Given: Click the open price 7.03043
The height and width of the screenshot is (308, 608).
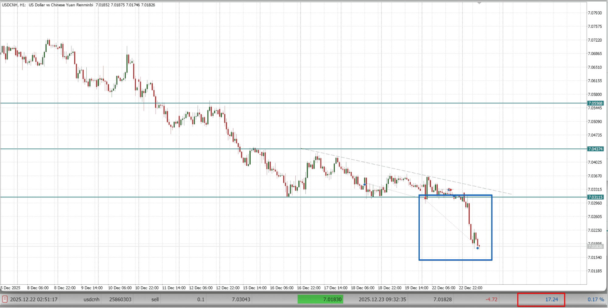Looking at the screenshot, I should (x=241, y=299).
